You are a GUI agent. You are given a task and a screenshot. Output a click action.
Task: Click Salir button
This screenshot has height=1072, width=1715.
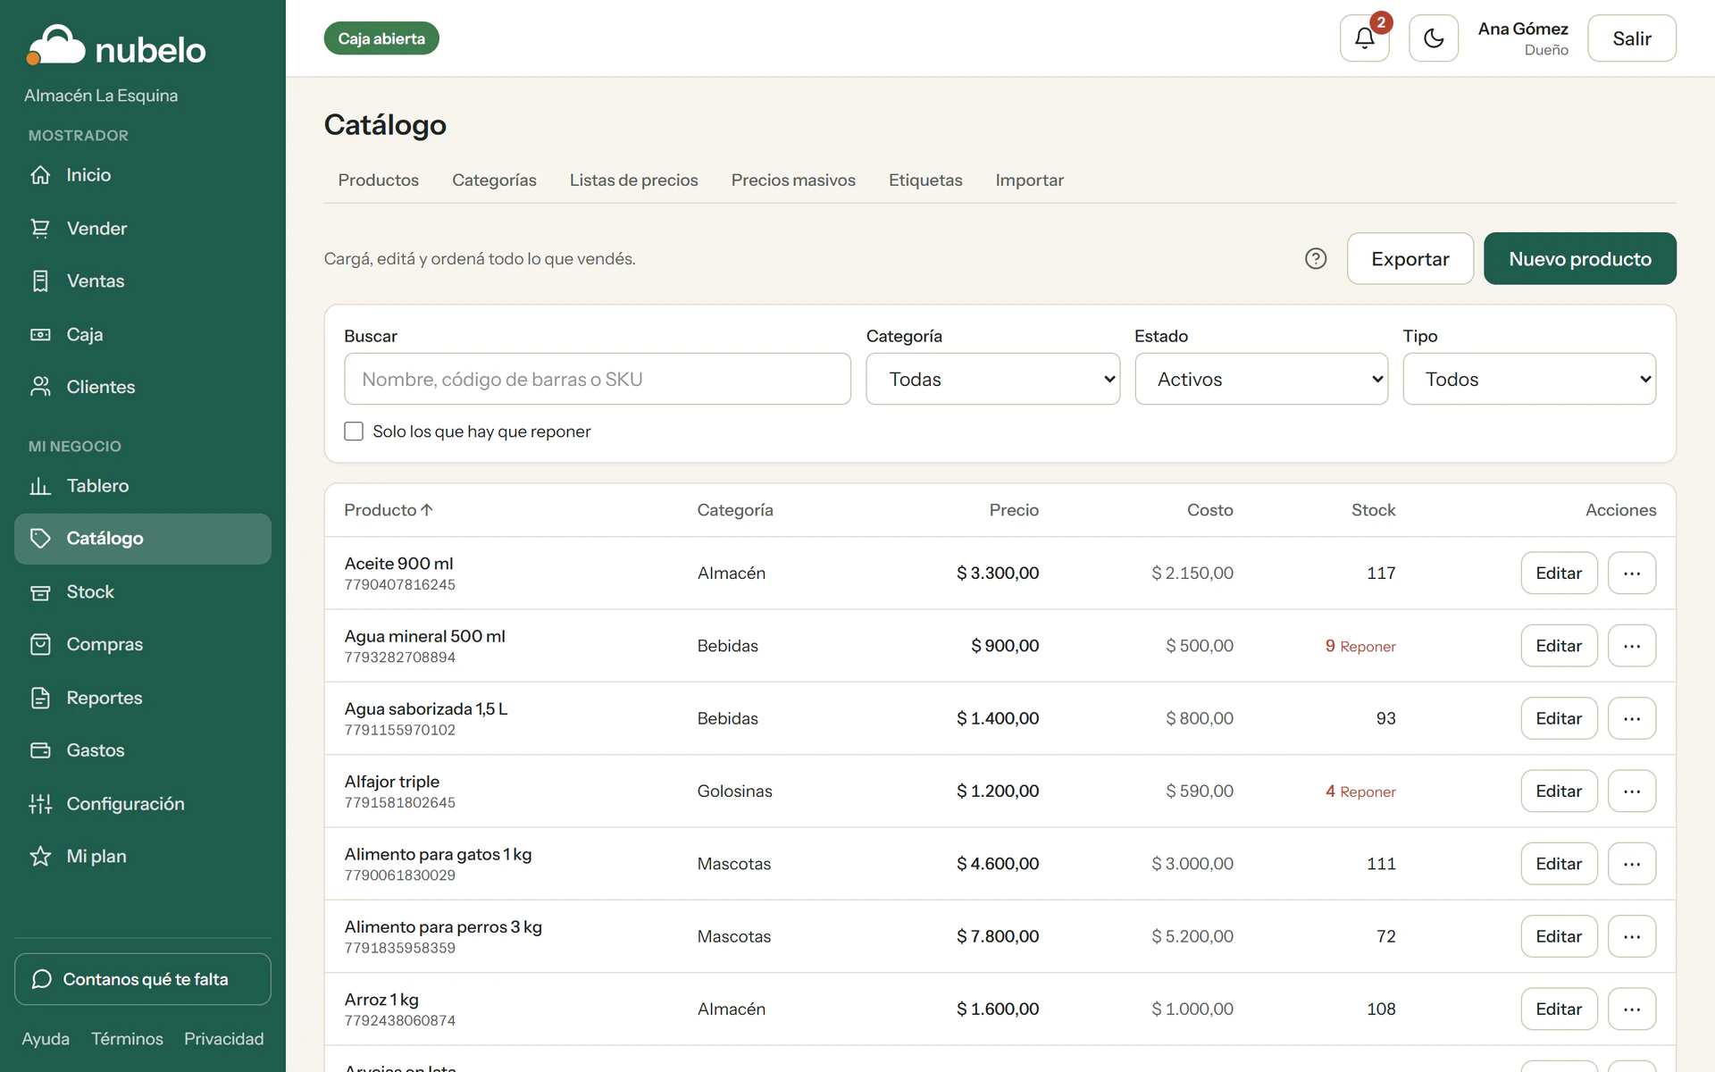(x=1631, y=38)
